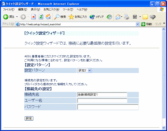This screenshot has width=167, height=131.
Task: Open the 編集(E) menu
Action: [23, 10]
